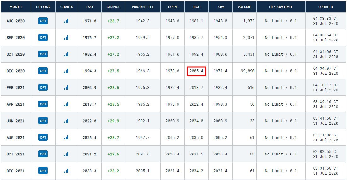
Task: Click the PRIOR SETTLE column header
Action: pos(143,7)
